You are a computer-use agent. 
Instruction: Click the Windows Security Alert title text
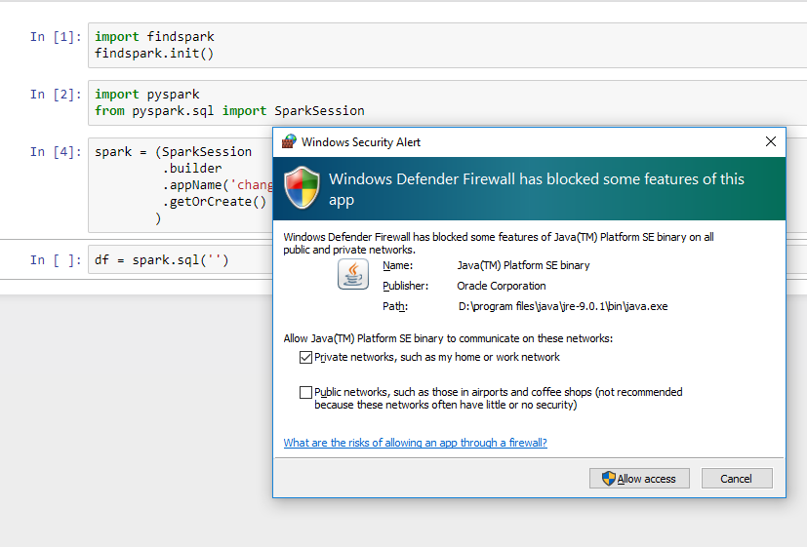(x=361, y=142)
